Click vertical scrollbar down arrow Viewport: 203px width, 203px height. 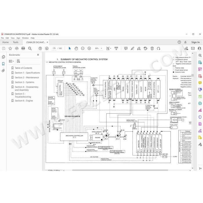pos(193,168)
